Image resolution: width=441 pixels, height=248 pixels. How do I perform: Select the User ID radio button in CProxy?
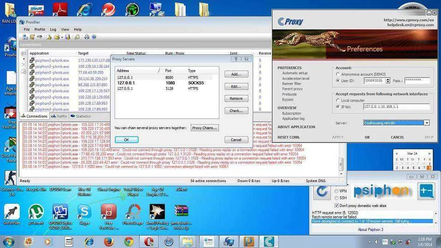pos(338,81)
